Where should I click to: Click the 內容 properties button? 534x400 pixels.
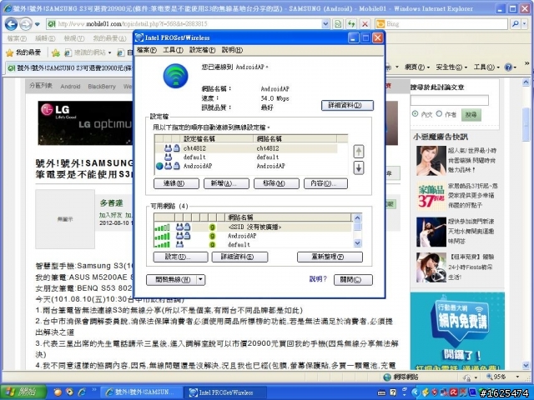point(325,183)
